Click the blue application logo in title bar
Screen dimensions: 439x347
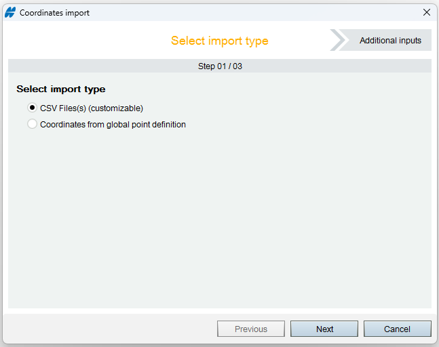pyautogui.click(x=10, y=13)
